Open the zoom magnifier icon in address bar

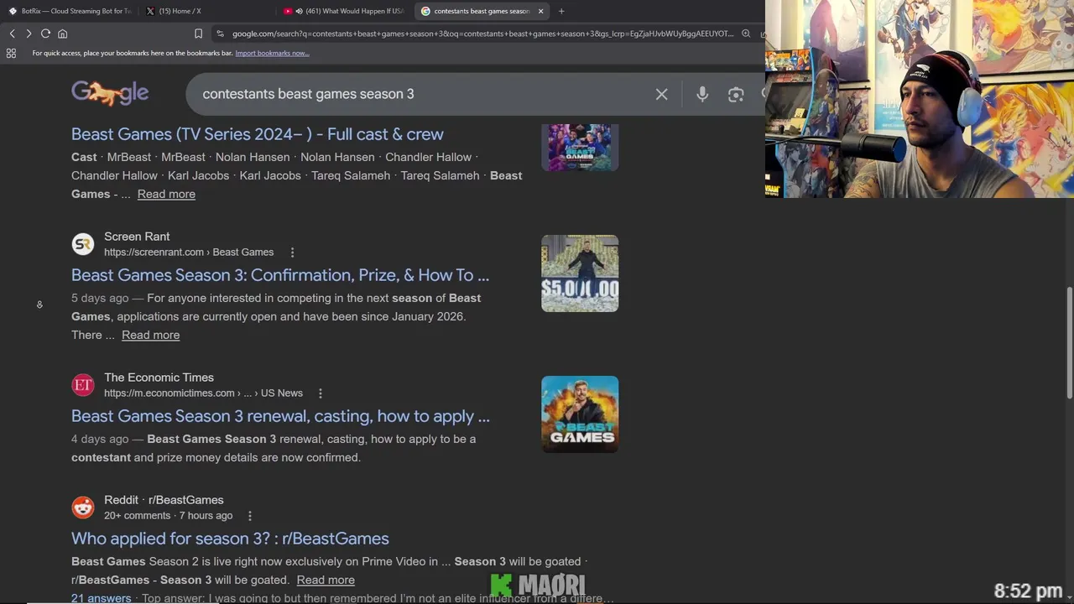point(746,34)
